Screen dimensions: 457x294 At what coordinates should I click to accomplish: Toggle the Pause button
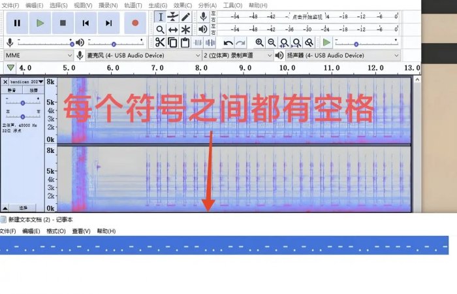(x=17, y=23)
